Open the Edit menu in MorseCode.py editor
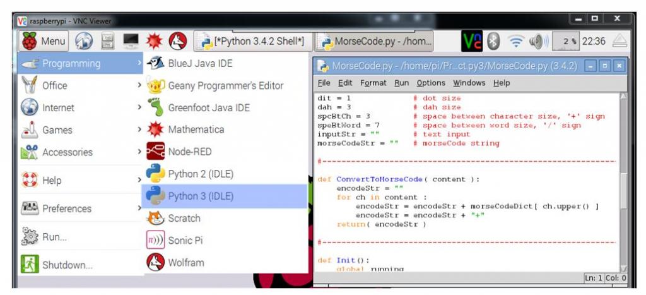 [345, 83]
